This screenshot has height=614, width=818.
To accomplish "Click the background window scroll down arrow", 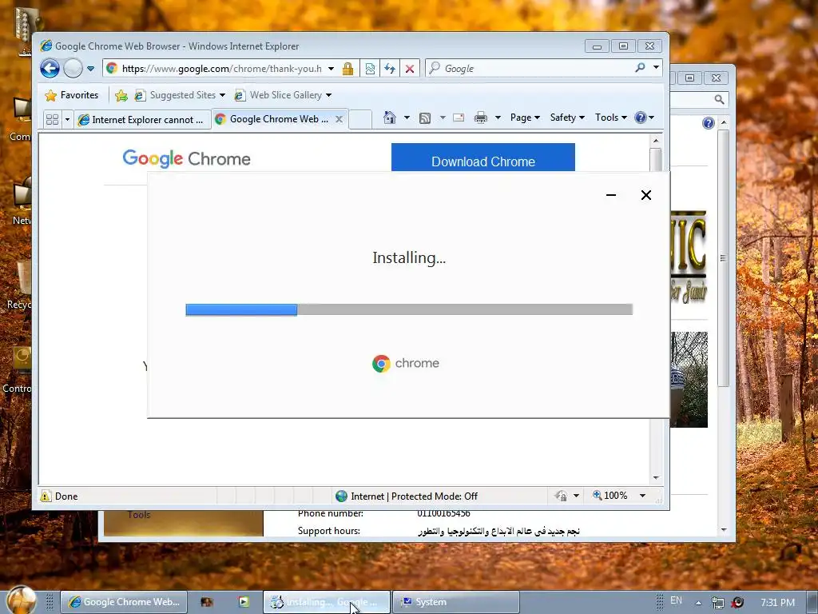I will pyautogui.click(x=724, y=529).
